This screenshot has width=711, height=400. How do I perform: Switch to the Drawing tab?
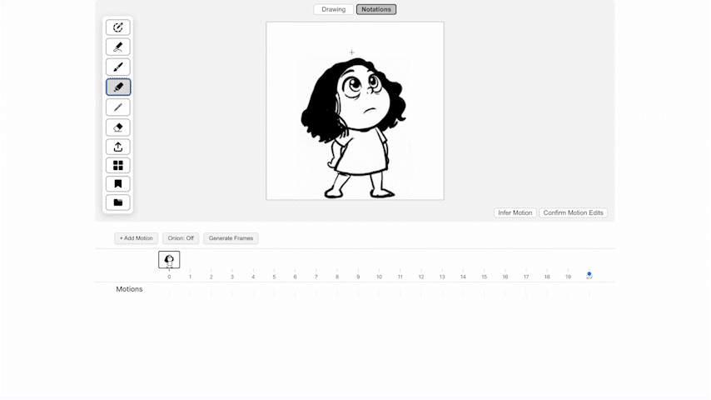pos(333,10)
